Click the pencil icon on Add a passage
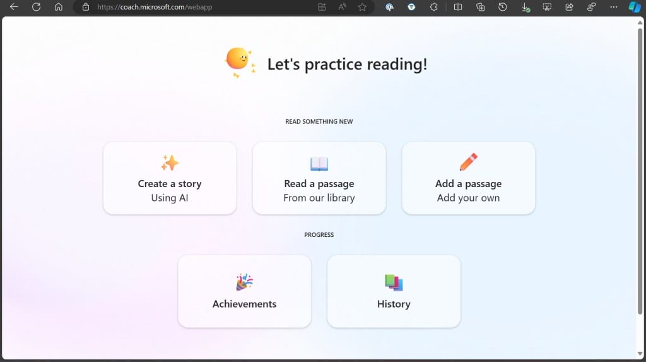646x362 pixels. click(x=468, y=162)
